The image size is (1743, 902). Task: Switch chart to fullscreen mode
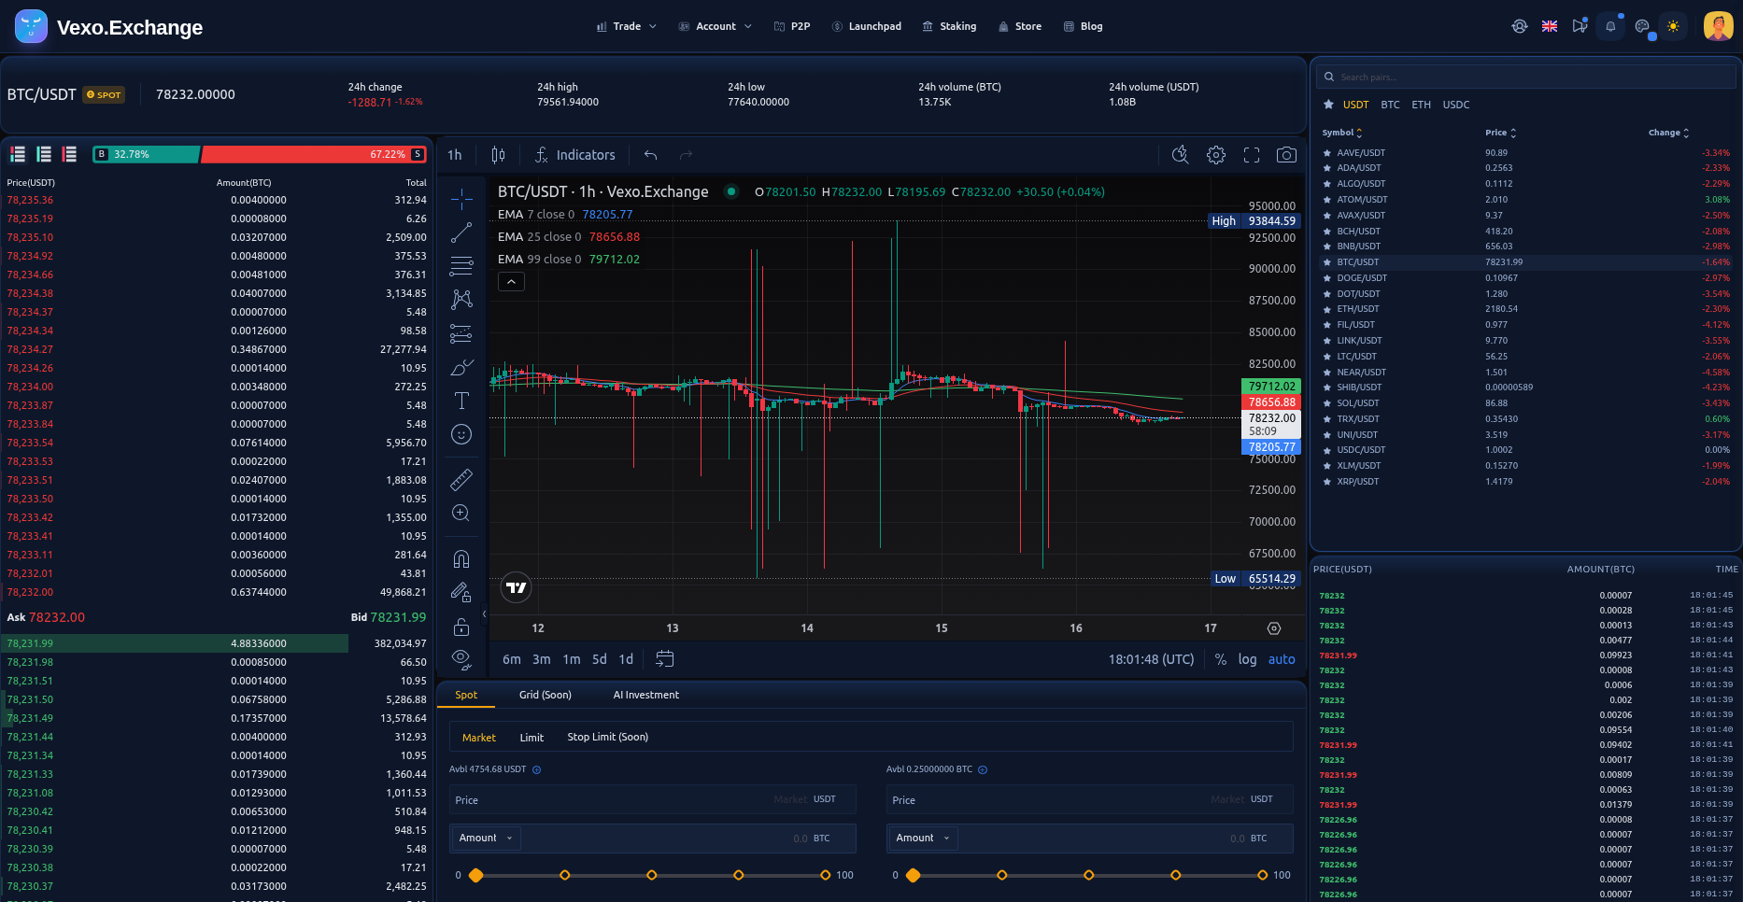(x=1252, y=155)
